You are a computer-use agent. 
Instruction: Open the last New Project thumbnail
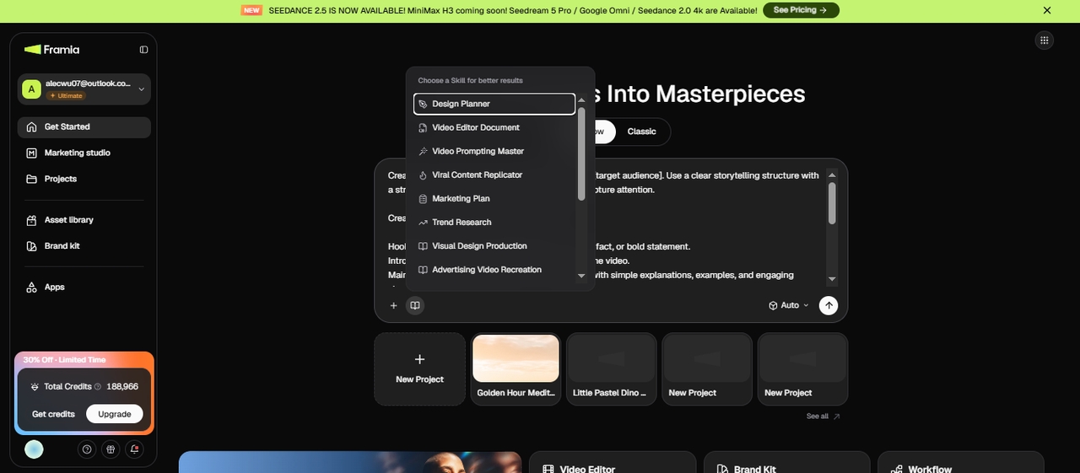[802, 368]
